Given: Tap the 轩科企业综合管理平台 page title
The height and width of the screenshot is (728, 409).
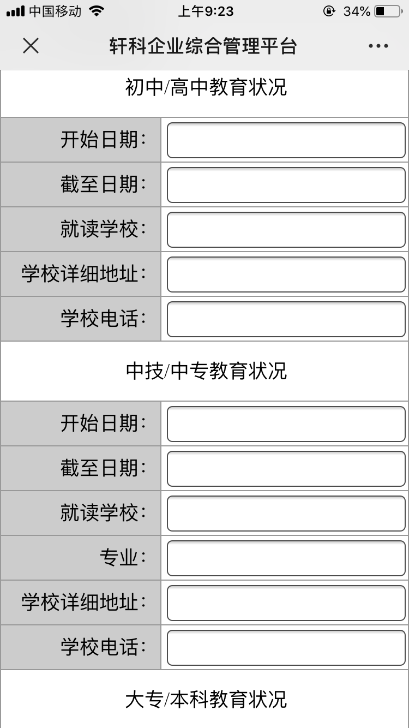Looking at the screenshot, I should coord(203,46).
